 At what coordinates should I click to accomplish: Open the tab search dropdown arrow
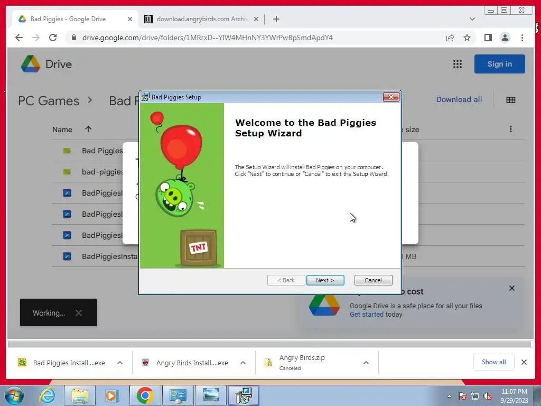[x=472, y=19]
